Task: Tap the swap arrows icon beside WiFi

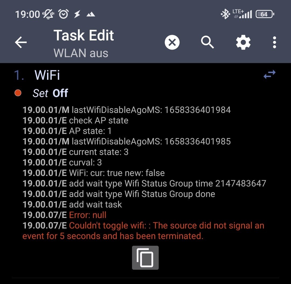Action: point(269,74)
